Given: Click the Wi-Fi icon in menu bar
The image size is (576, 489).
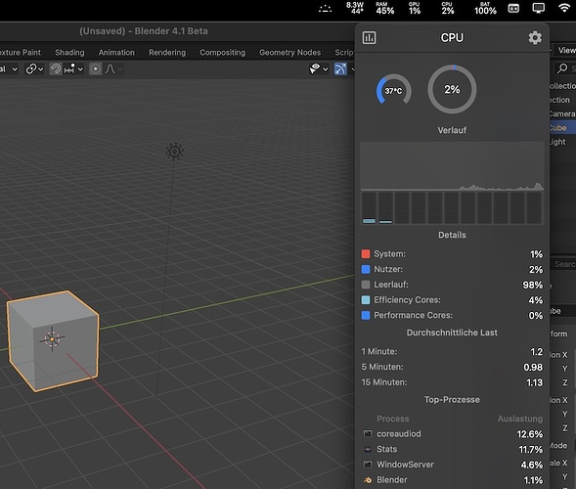Looking at the screenshot, I should (564, 8).
